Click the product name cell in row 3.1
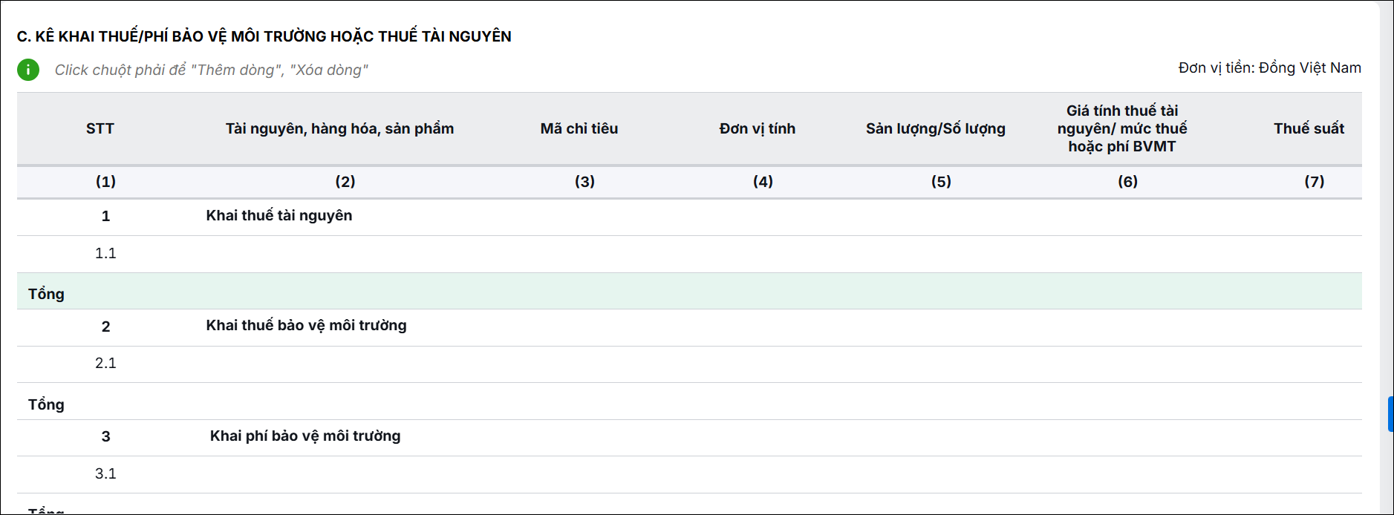The image size is (1394, 515). pos(345,474)
